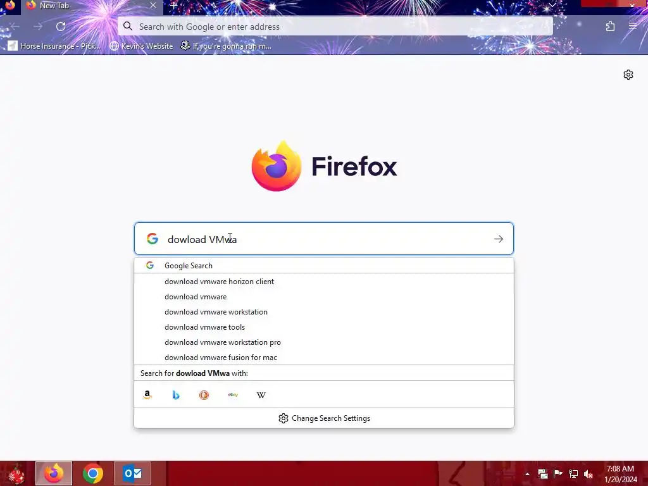Expand the list all tabs chevron

pyautogui.click(x=552, y=5)
